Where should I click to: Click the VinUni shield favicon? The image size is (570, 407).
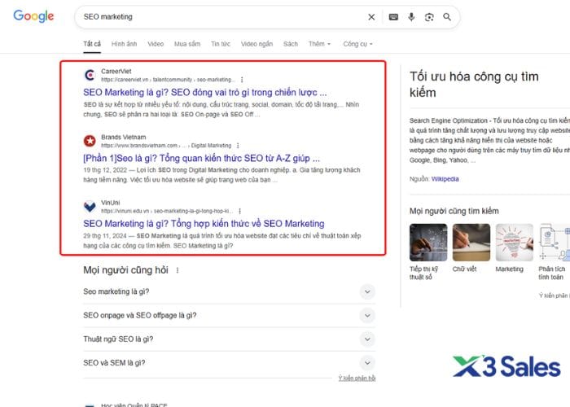[90, 207]
